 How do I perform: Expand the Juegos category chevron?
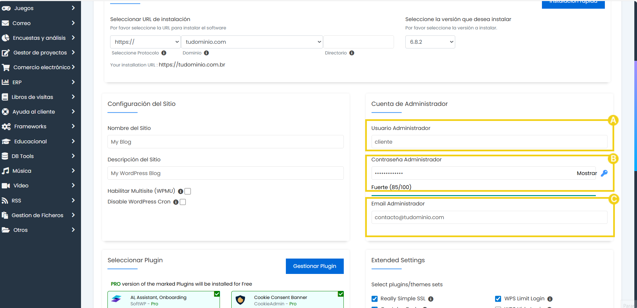73,8
